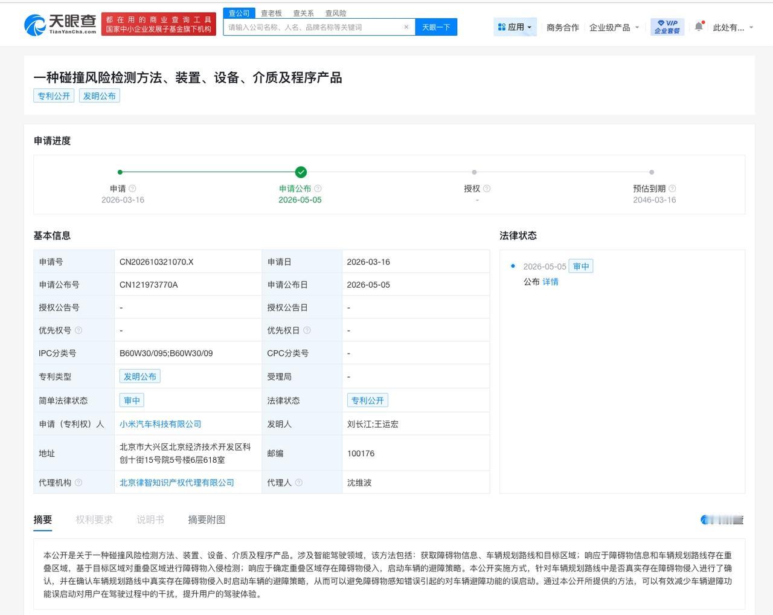Select date 2026-05-05 in legal status
The height and width of the screenshot is (615, 773).
click(545, 266)
